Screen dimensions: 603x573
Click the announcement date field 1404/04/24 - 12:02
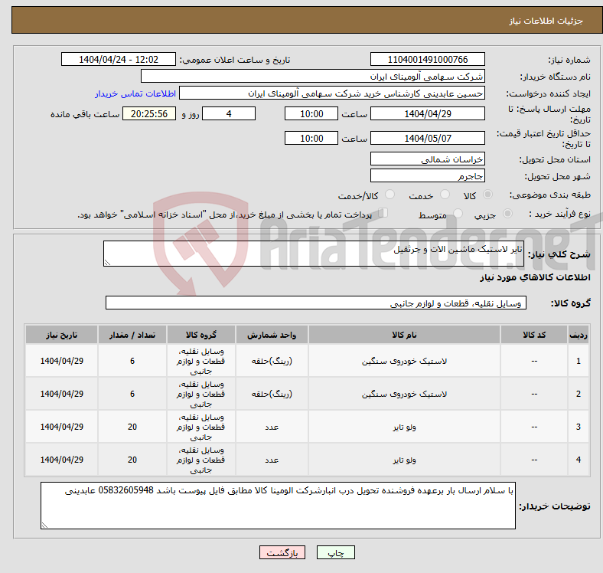[119, 59]
